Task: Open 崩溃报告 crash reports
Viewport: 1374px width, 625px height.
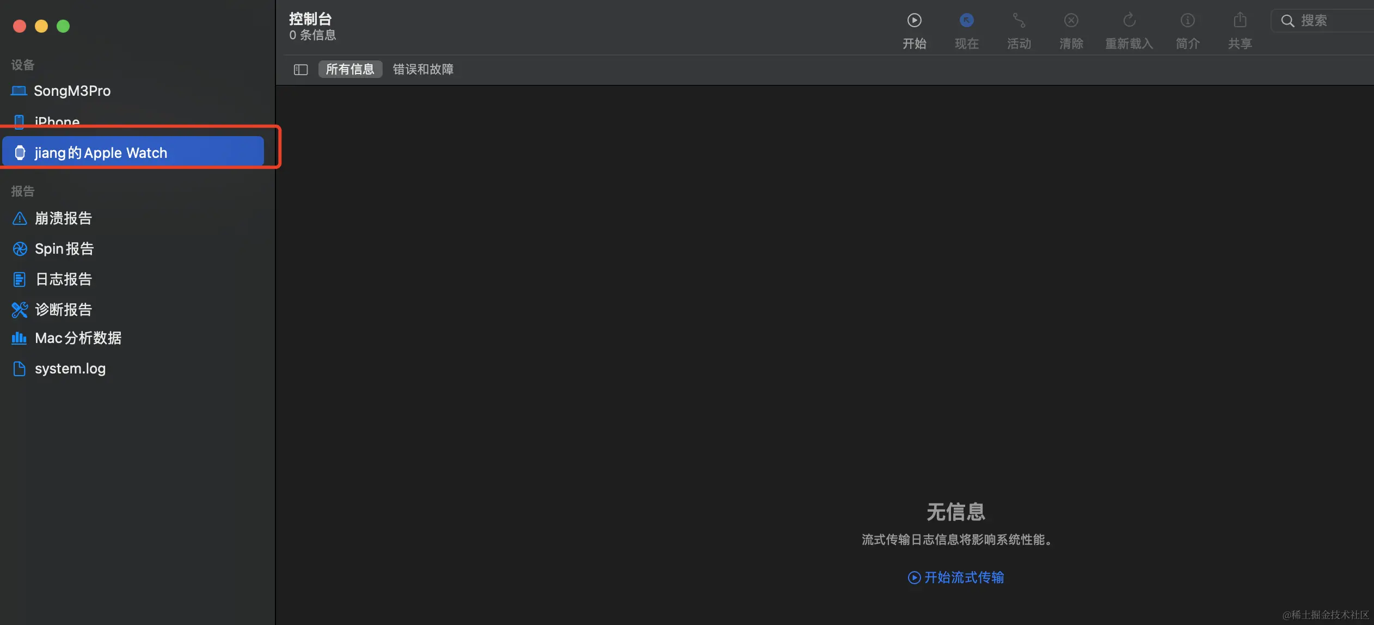Action: (63, 218)
